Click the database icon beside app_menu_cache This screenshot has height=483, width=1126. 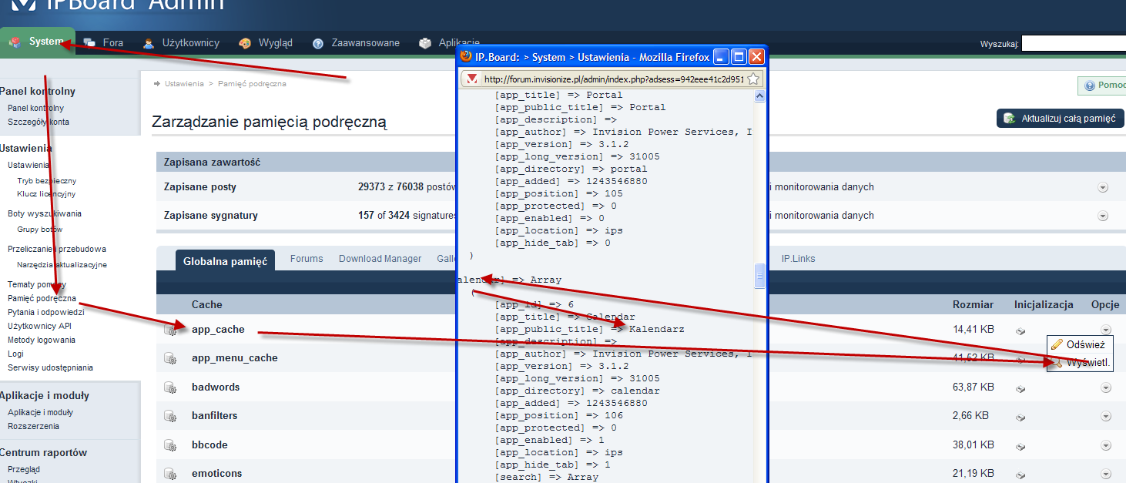pyautogui.click(x=170, y=358)
